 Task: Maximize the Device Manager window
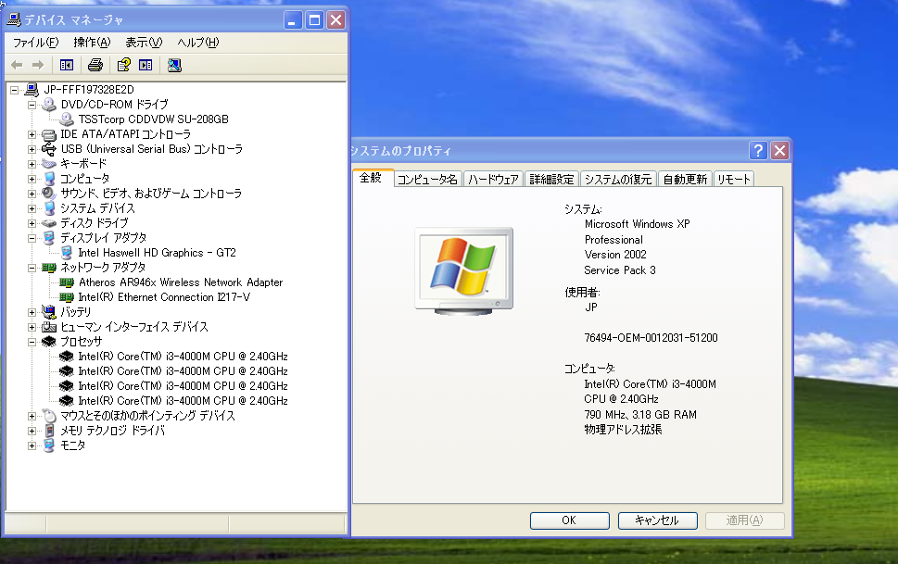314,20
